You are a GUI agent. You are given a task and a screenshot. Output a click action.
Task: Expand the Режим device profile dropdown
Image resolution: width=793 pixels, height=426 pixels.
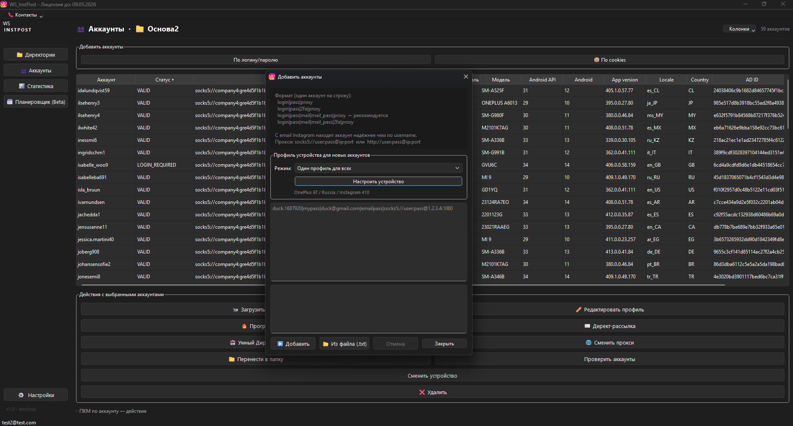point(378,168)
